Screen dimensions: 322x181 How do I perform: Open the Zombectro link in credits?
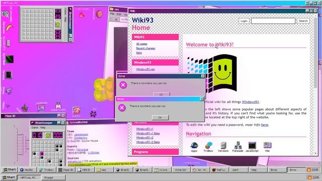click(80, 138)
